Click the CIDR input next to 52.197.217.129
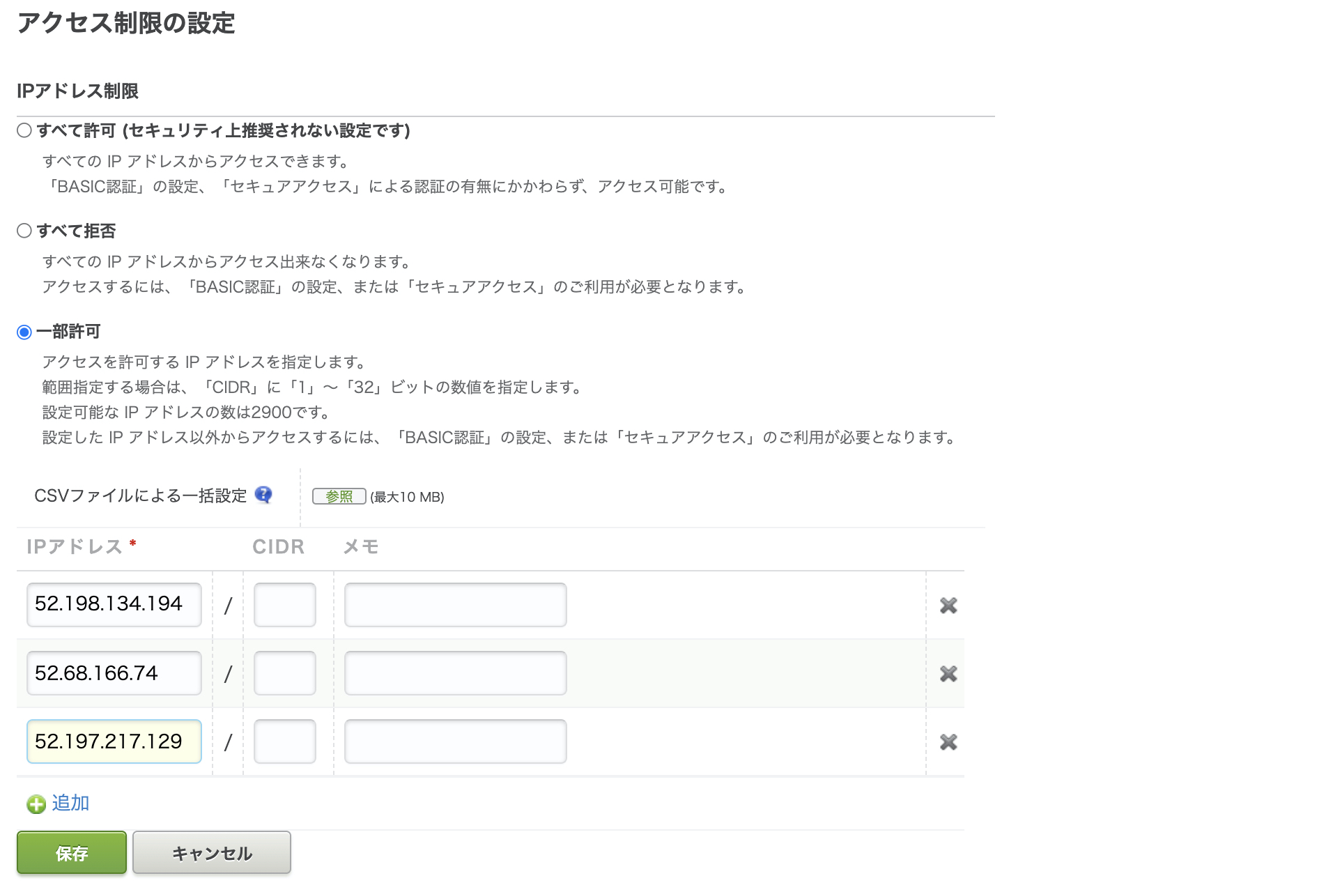 point(284,741)
